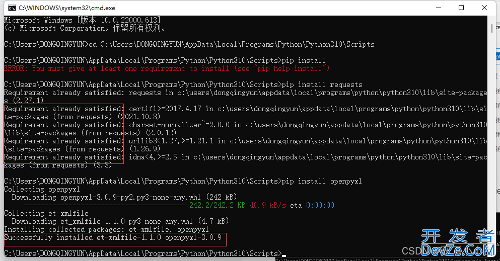500x261 pixels.
Task: Click the Microsoft Windows version line
Action: (82, 20)
